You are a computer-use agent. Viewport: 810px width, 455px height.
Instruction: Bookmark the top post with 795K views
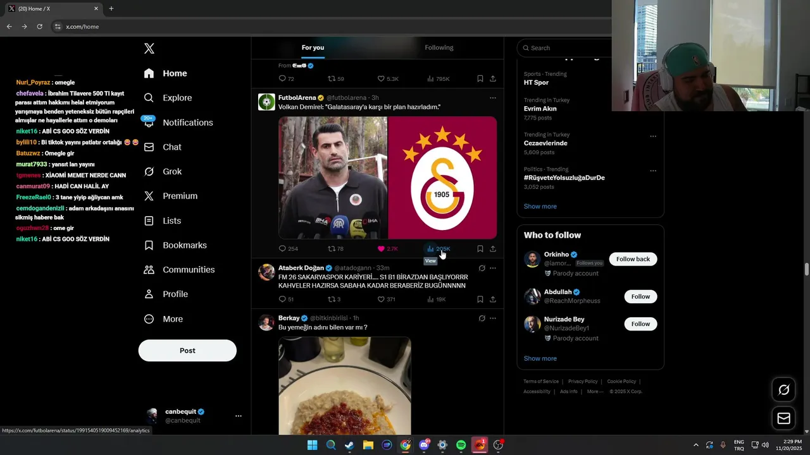pos(480,79)
